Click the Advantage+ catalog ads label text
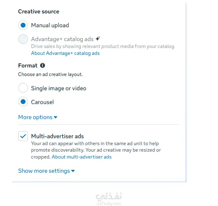The width and height of the screenshot is (218, 206). coord(62,39)
